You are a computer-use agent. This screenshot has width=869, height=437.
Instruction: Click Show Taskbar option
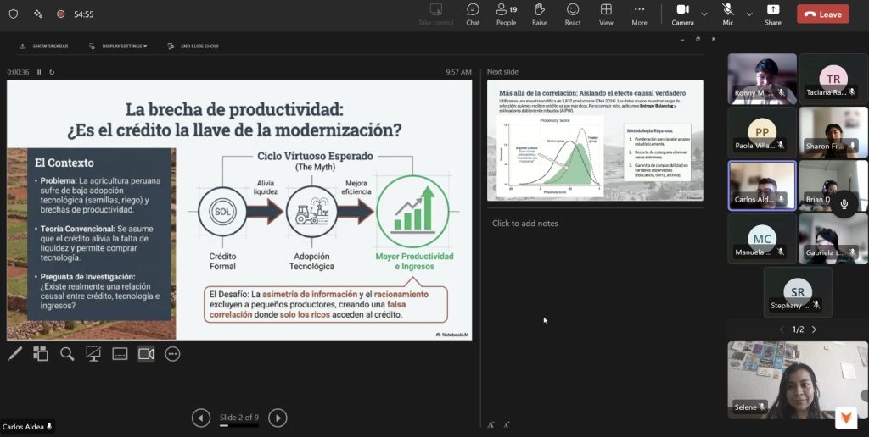click(47, 46)
